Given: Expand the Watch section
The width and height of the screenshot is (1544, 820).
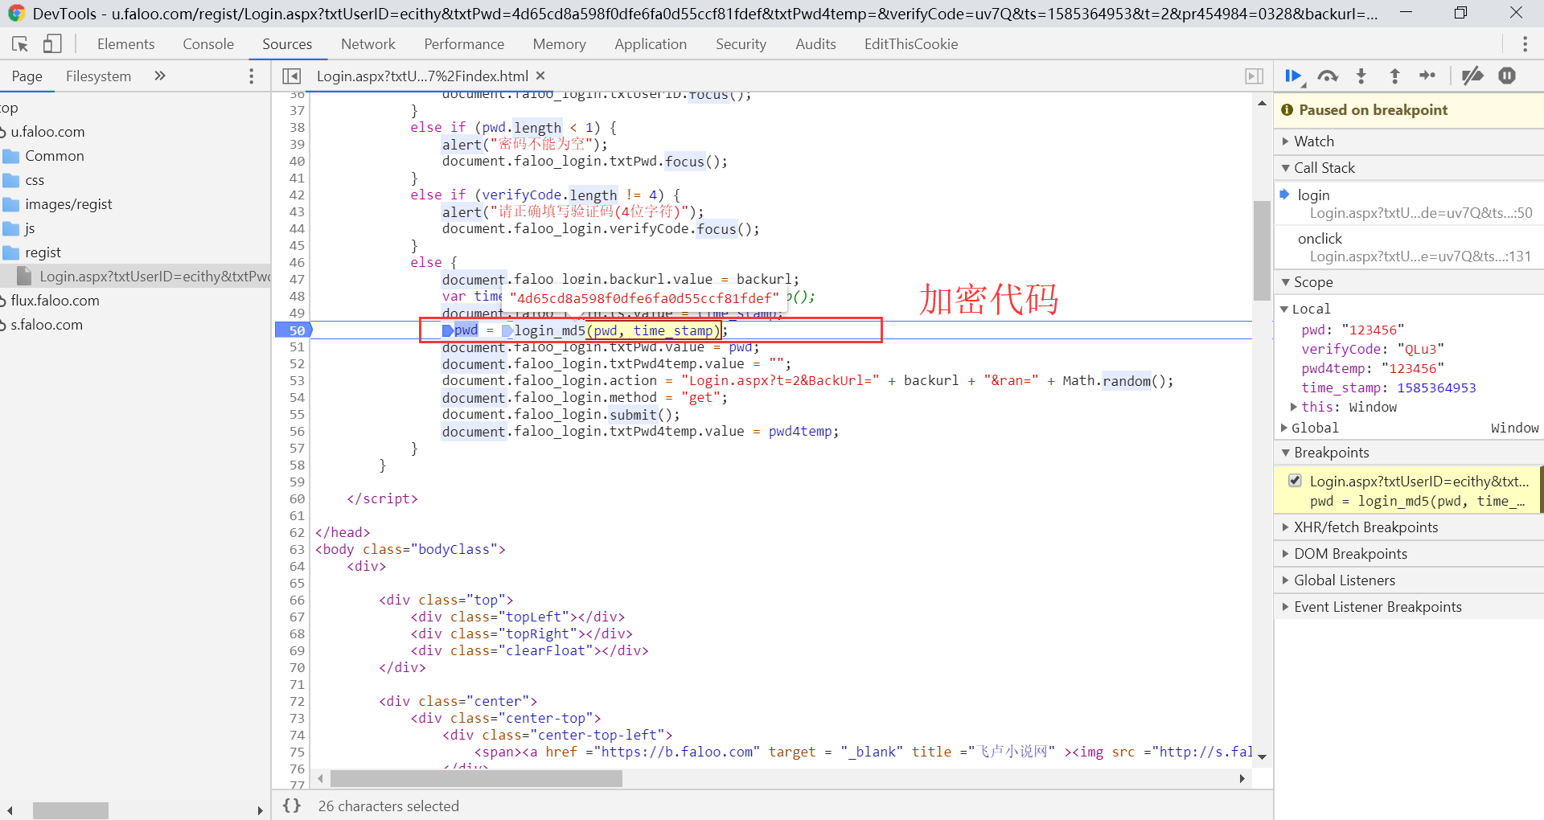Looking at the screenshot, I should pyautogui.click(x=1409, y=141).
